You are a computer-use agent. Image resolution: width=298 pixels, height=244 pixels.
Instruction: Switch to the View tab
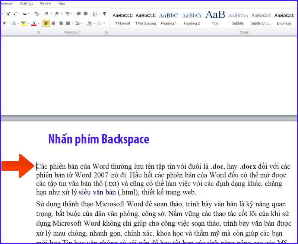(61, 3)
